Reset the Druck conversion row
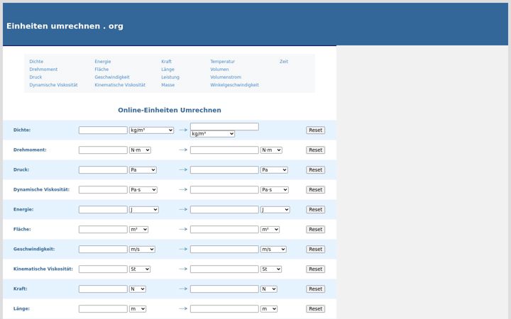Image resolution: width=511 pixels, height=319 pixels. pyautogui.click(x=315, y=170)
